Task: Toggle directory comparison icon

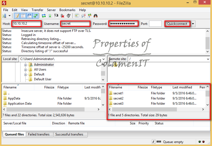Action: tap(83, 16)
